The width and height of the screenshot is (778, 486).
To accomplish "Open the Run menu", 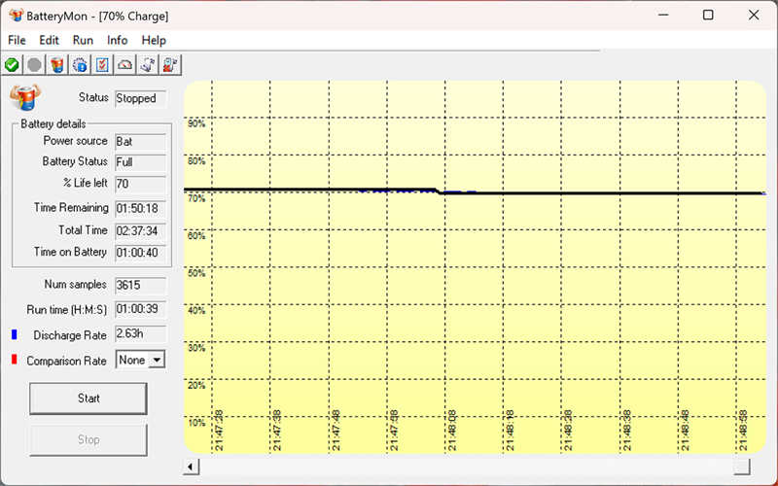I will coord(83,40).
